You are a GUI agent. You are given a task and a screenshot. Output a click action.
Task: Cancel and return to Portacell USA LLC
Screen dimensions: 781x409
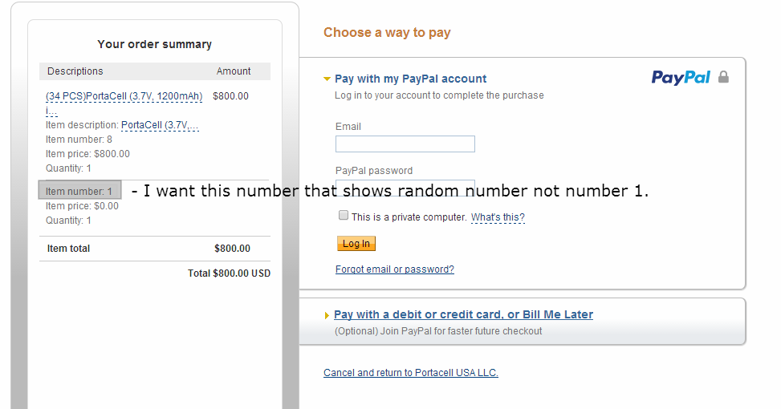pos(410,373)
